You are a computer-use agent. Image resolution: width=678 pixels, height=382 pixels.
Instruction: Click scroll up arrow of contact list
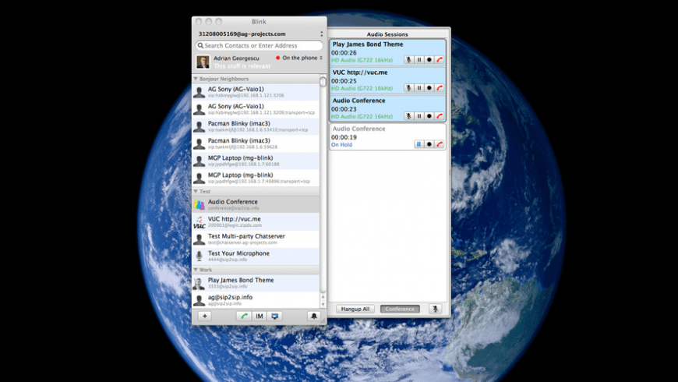(x=323, y=297)
